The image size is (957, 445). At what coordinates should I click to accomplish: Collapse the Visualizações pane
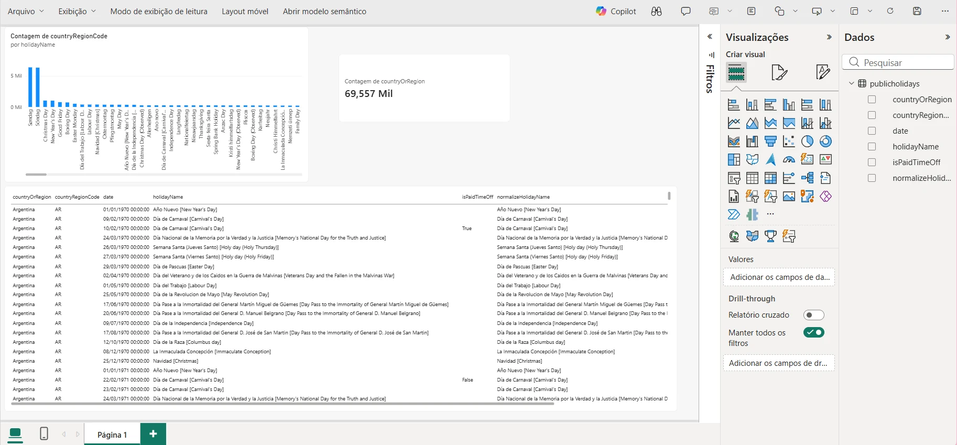pyautogui.click(x=829, y=37)
